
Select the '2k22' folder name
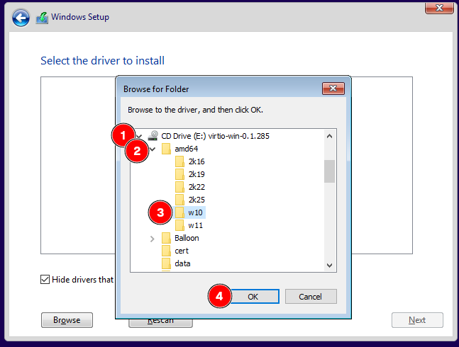coord(197,187)
